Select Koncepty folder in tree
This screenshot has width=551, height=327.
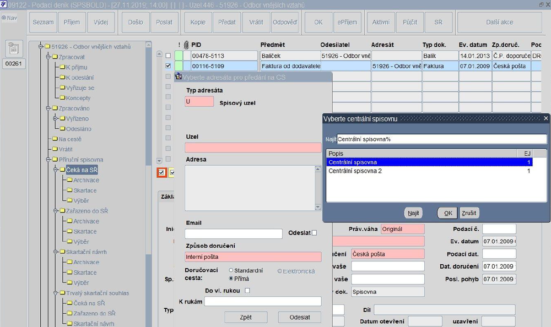[78, 98]
